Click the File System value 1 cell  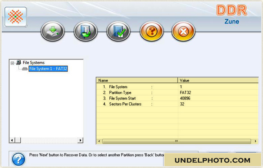coord(181,87)
